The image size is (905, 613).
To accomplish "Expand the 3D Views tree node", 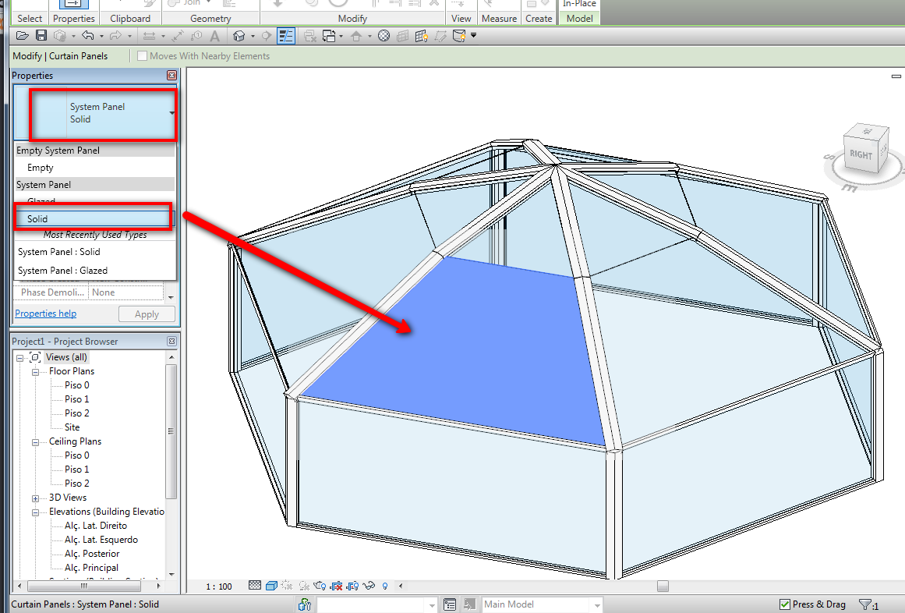I will 36,498.
